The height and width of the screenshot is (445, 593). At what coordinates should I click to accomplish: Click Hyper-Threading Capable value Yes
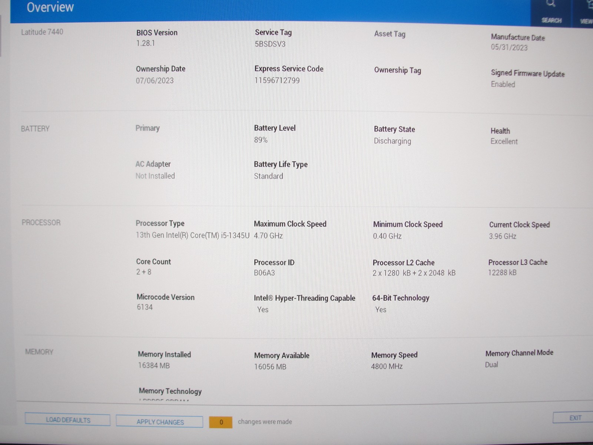263,310
